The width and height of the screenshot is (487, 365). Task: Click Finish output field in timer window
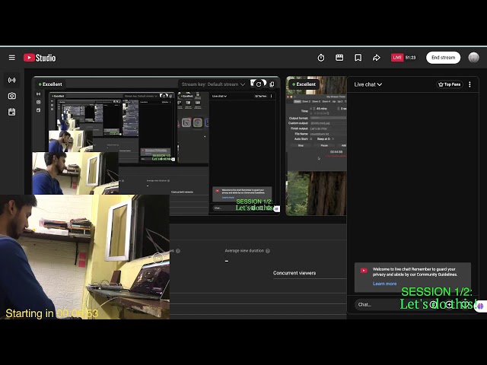[328, 129]
